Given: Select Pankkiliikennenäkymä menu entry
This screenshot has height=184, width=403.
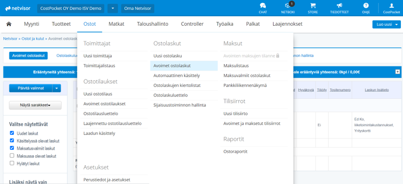Looking at the screenshot, I should tap(245, 85).
